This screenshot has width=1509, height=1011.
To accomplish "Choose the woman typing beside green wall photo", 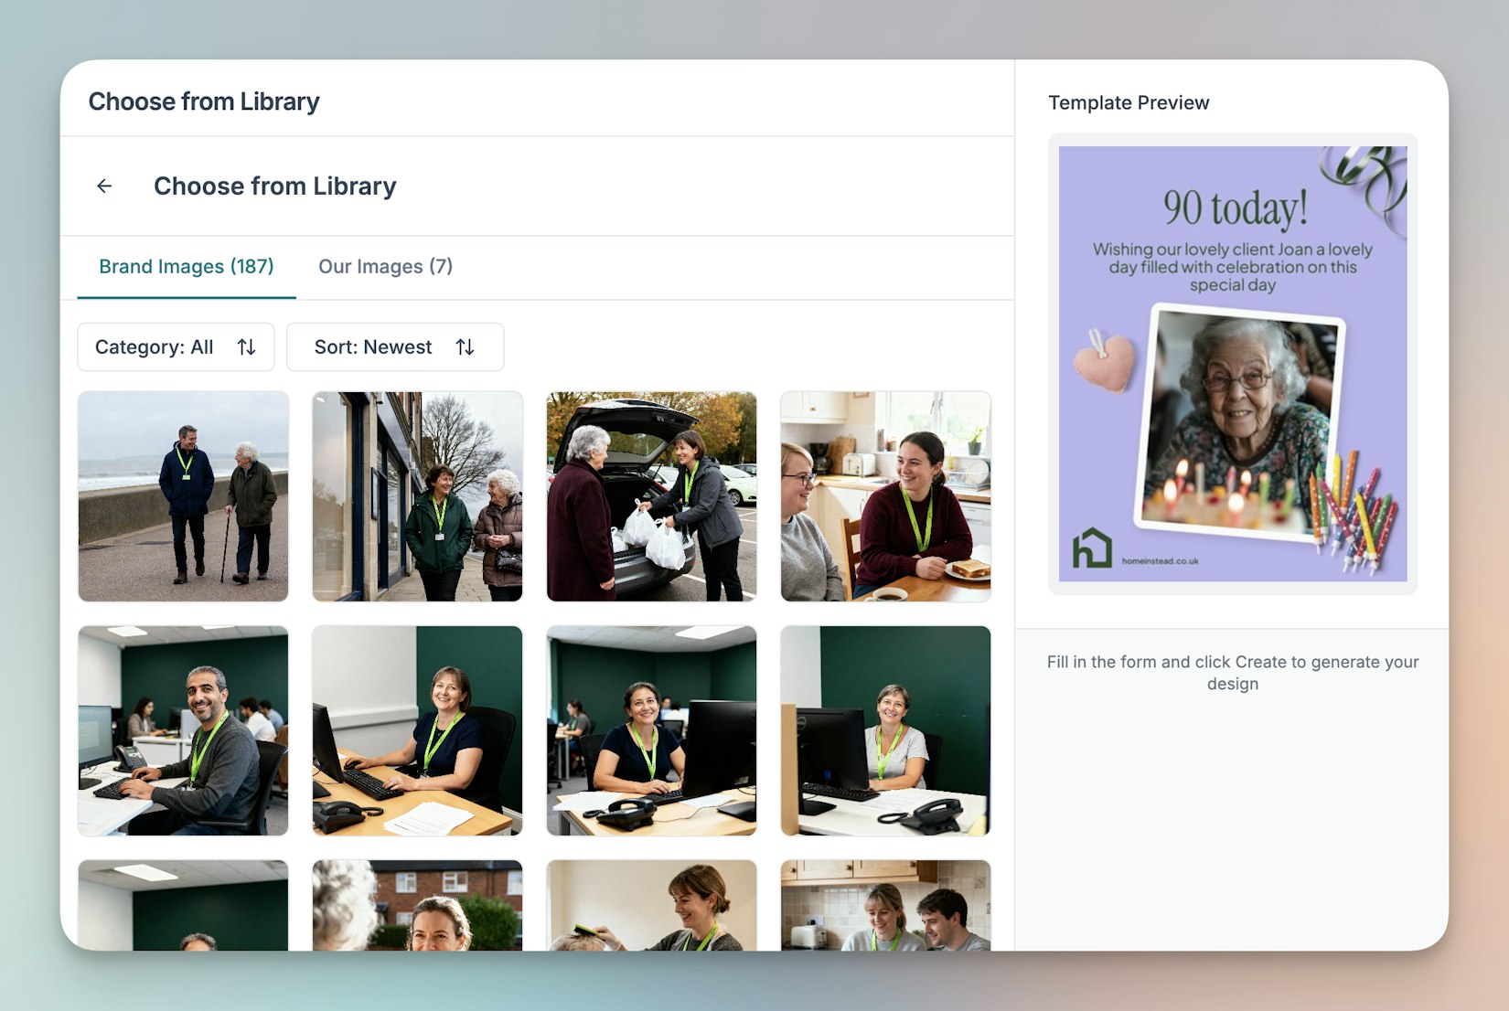I will [x=417, y=730].
